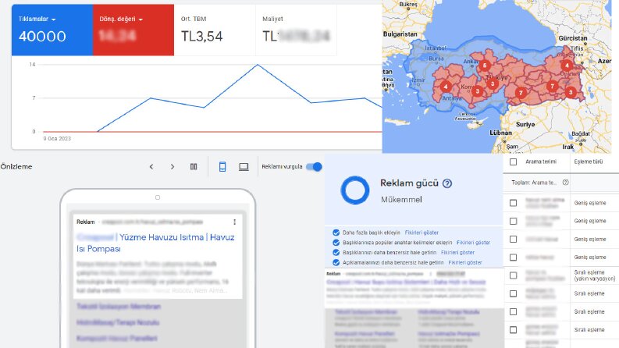Tick checkbox of the yakın varyasyon row
Screen dimensions: 619x348
pyautogui.click(x=513, y=275)
